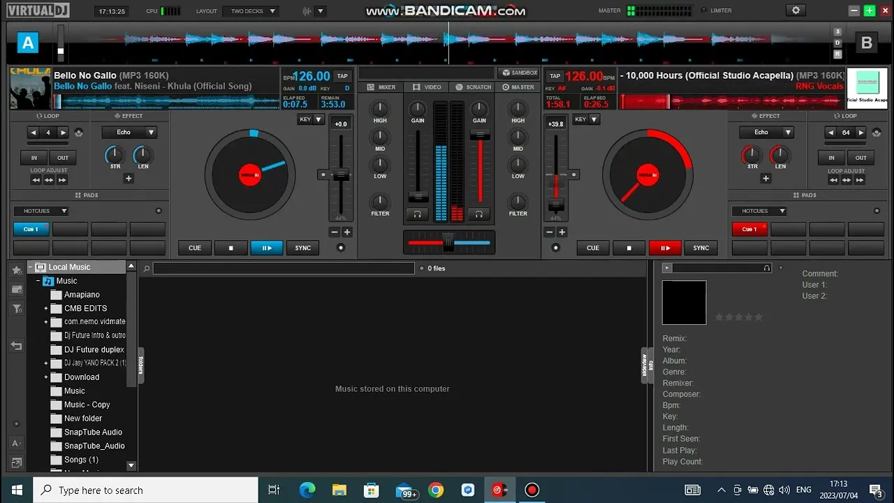Screen dimensions: 894x503
Task: Trigger deck B Cue 1 pad
Action: pyautogui.click(x=749, y=229)
